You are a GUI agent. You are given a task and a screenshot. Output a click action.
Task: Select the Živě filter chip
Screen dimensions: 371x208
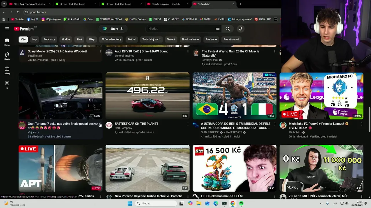tap(79, 39)
